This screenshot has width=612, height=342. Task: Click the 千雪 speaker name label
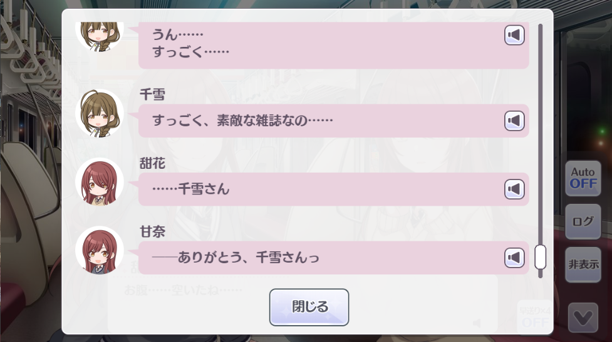coord(152,95)
